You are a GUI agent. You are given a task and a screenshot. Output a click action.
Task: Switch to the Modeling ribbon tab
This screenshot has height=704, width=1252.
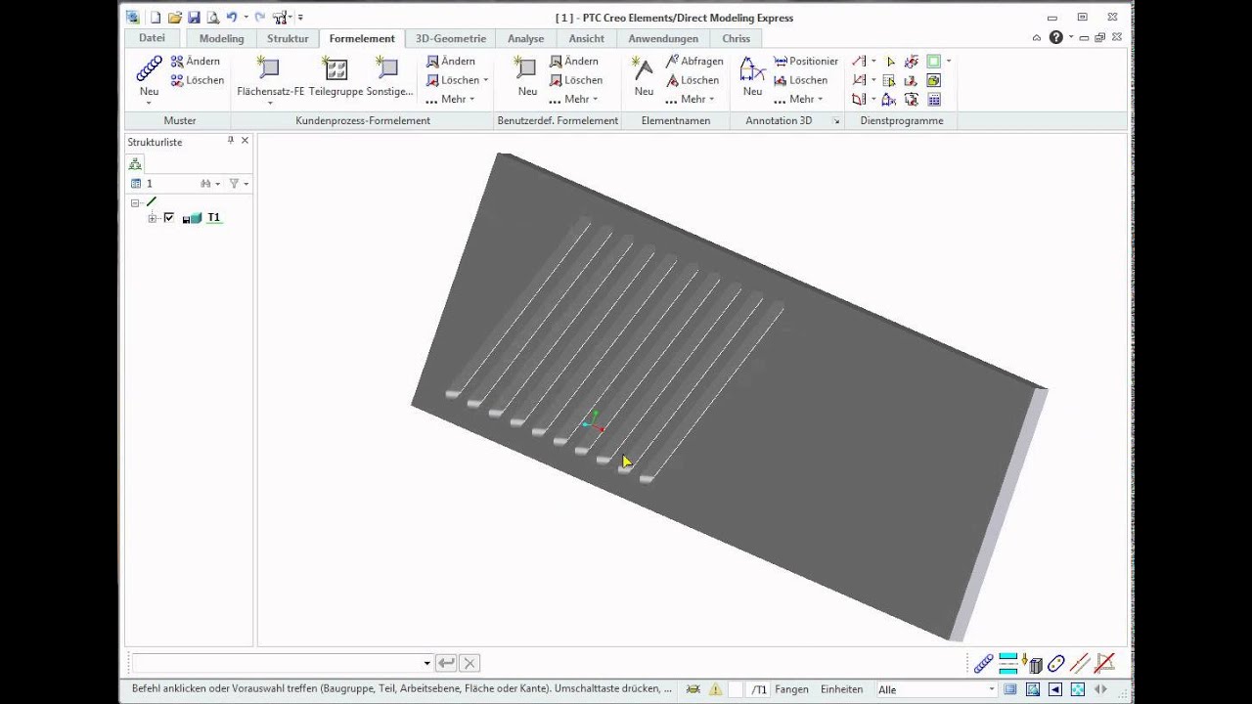[x=221, y=38]
